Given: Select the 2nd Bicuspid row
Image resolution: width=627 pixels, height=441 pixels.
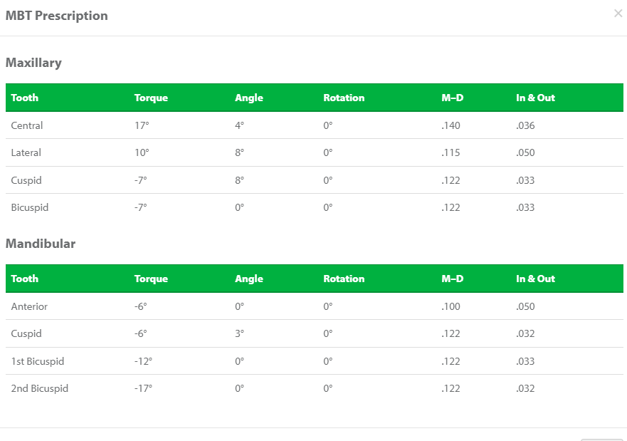Looking at the screenshot, I should (315, 388).
